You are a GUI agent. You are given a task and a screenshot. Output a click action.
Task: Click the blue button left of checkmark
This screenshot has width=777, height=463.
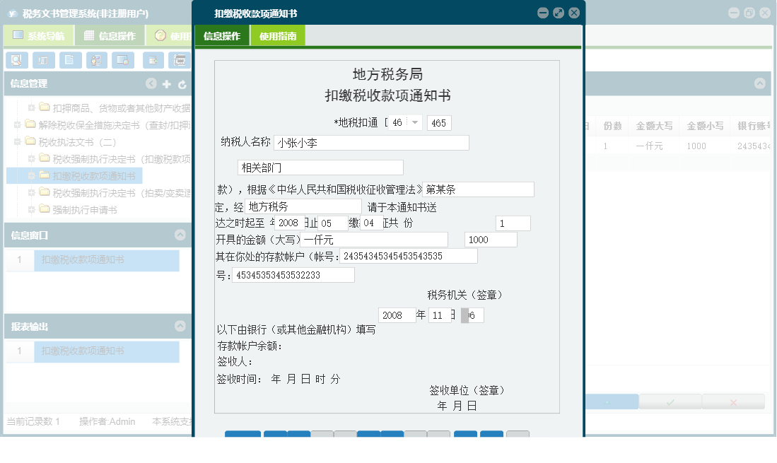(x=612, y=402)
